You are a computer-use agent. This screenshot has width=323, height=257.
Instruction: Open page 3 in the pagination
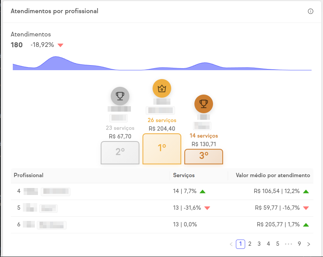point(259,244)
